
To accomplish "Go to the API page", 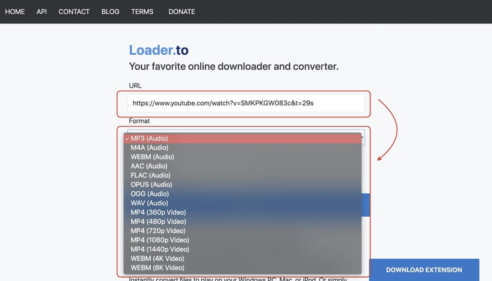I will pyautogui.click(x=41, y=12).
